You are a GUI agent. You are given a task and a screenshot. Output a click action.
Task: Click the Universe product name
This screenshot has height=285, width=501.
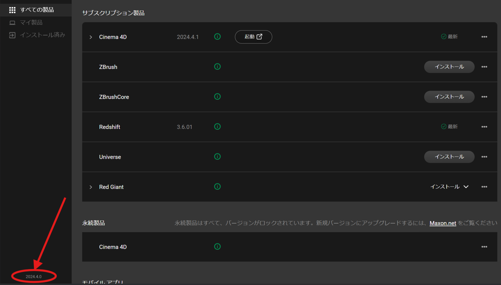[x=110, y=157]
